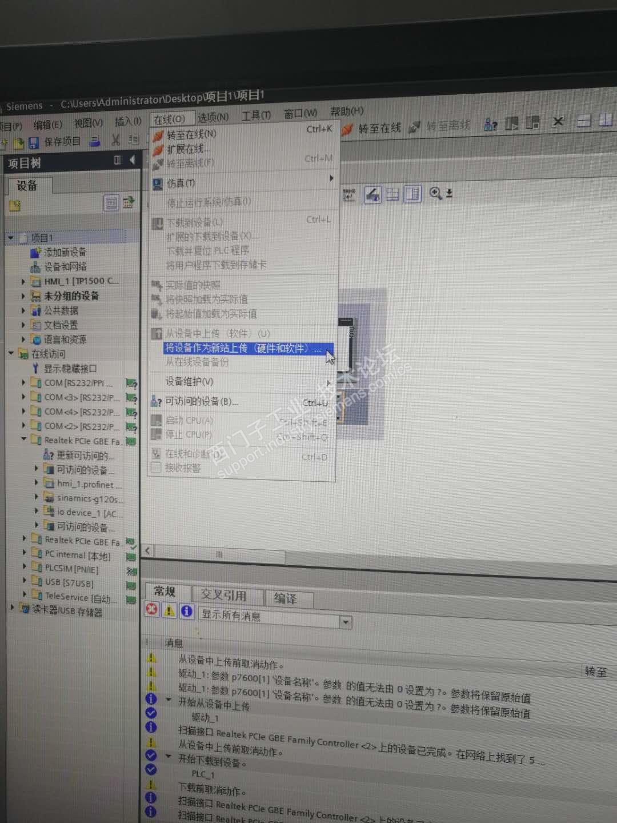Collapse the 在线访问 node
Viewport: 617px width, 823px height.
click(11, 353)
